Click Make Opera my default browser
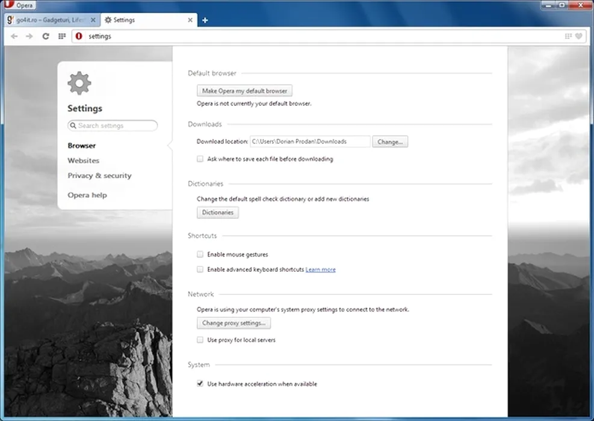Viewport: 594px width, 421px height. click(x=244, y=91)
